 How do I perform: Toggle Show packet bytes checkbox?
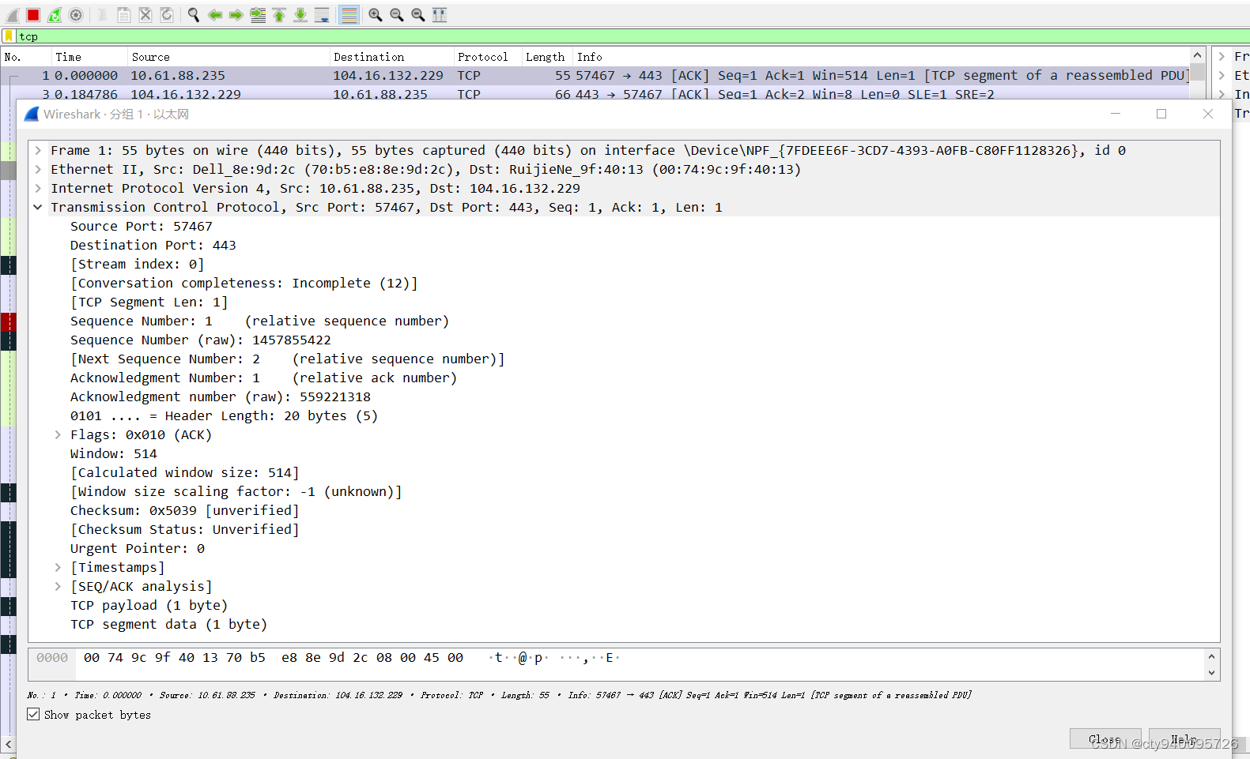[33, 714]
